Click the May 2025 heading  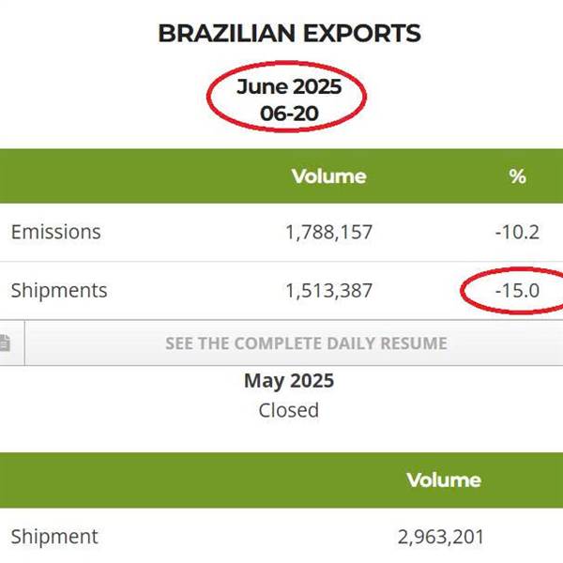point(289,381)
